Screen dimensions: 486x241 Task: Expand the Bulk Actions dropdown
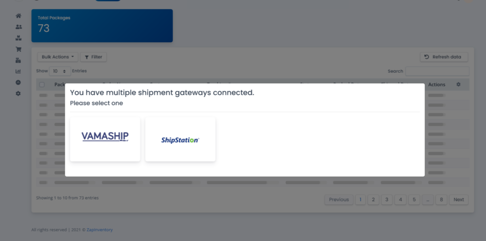[58, 57]
